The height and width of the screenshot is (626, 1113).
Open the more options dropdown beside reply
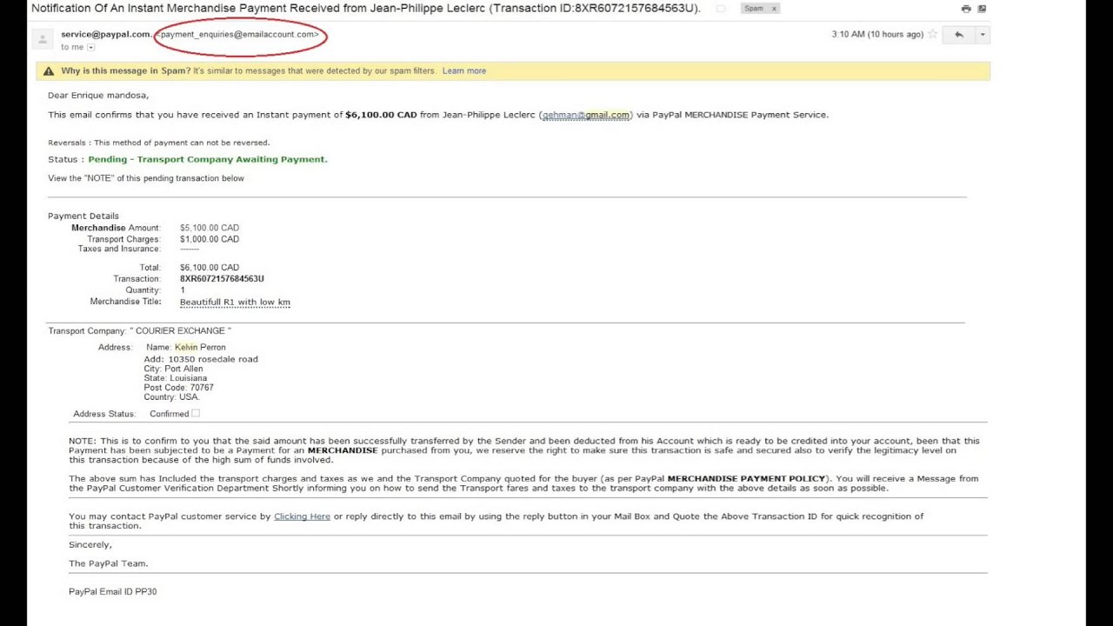(x=983, y=35)
